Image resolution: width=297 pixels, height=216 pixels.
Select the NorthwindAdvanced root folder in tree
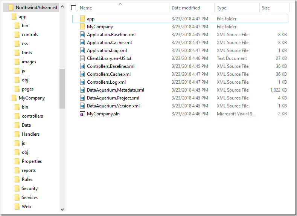click(x=31, y=8)
